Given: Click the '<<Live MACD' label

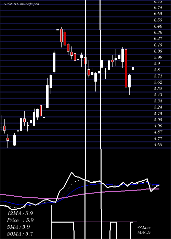Looking at the screenshot, I should tap(144, 230).
